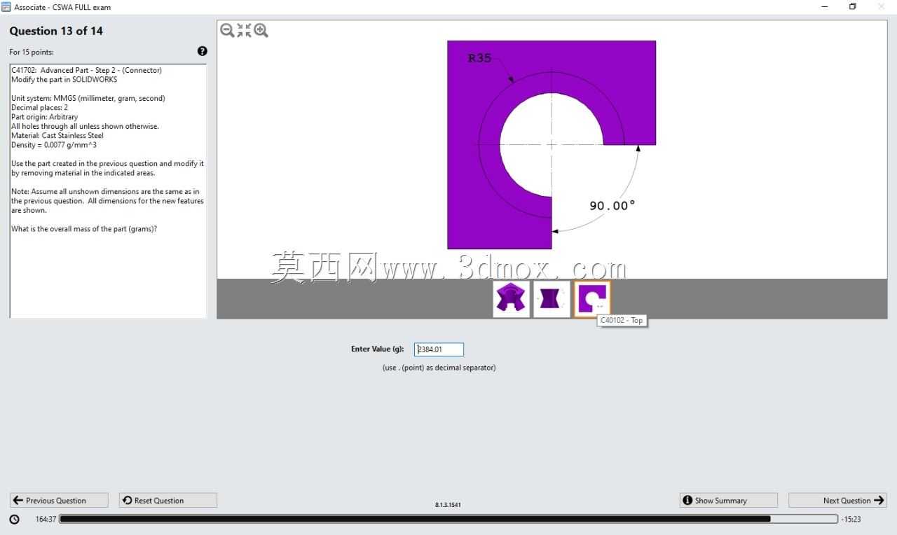Screen dimensions: 897x535
Task: Open the question help icon
Action: pyautogui.click(x=203, y=51)
